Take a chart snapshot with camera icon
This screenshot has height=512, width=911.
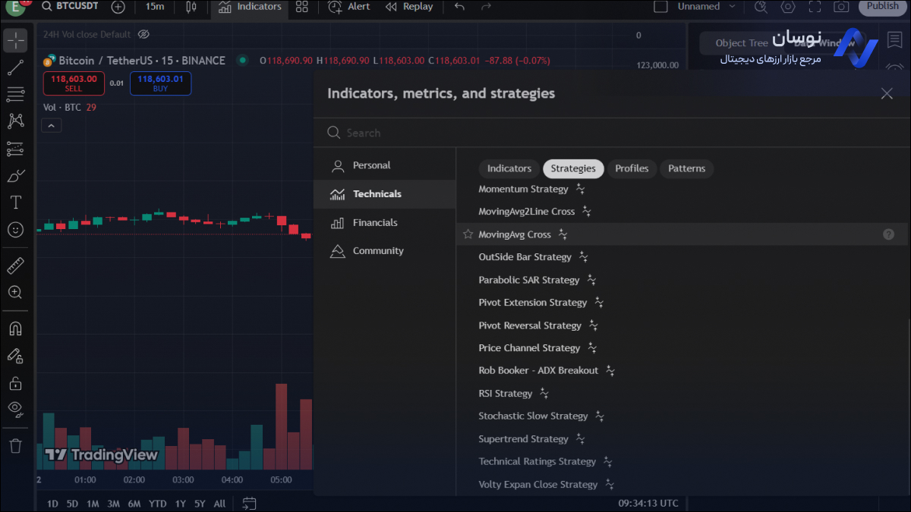841,7
